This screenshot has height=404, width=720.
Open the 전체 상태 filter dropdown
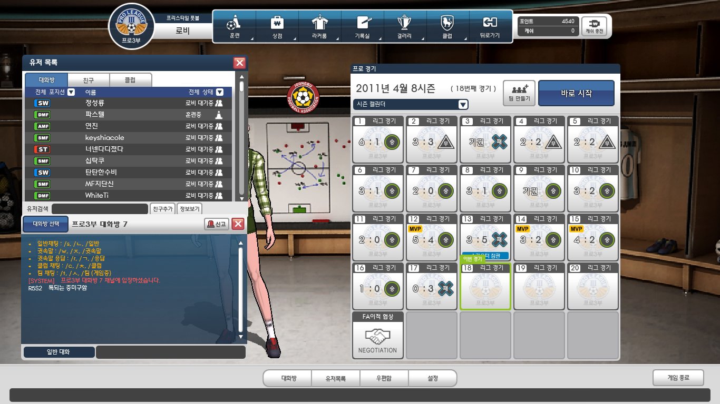point(220,92)
